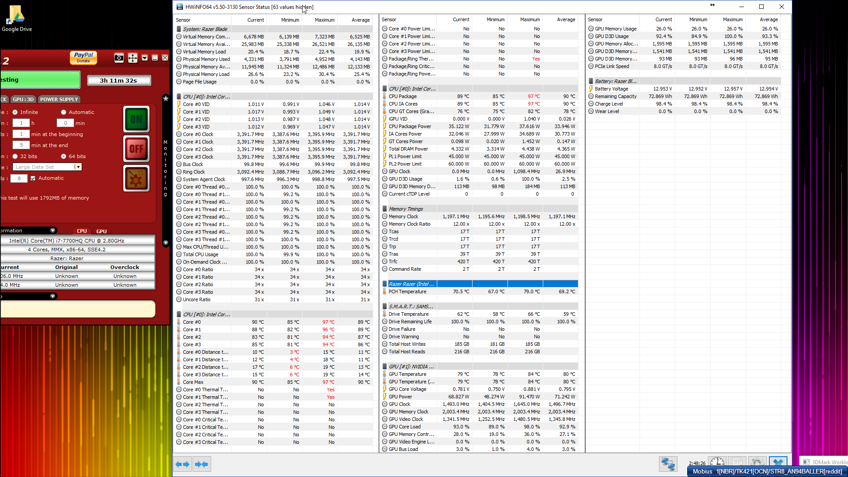
Task: Collapse the OCCT information panel arrow
Action: coord(53,231)
